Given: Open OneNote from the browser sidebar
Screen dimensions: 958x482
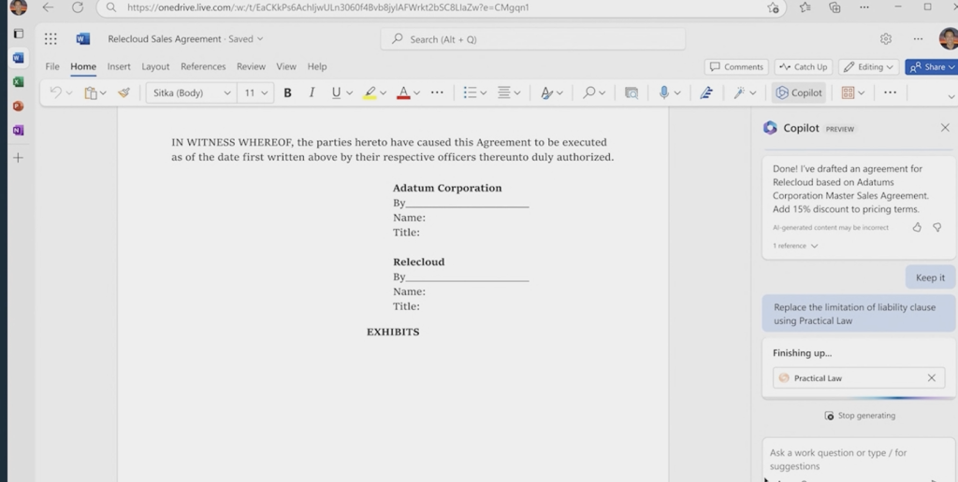Looking at the screenshot, I should [x=19, y=130].
